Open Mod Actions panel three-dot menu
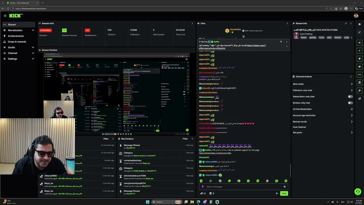 point(192,139)
